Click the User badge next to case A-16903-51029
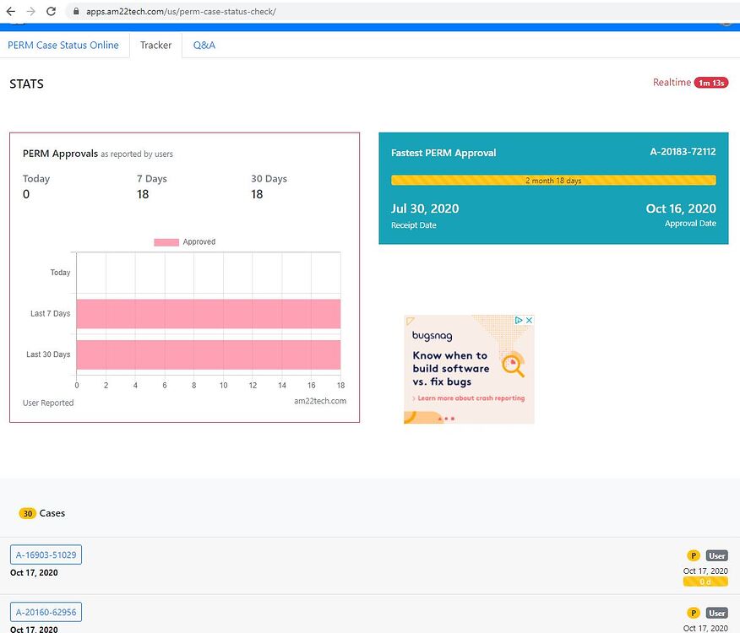740x633 pixels. (716, 555)
